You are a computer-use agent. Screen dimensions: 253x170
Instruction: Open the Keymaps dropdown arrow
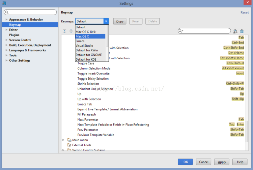click(x=106, y=21)
